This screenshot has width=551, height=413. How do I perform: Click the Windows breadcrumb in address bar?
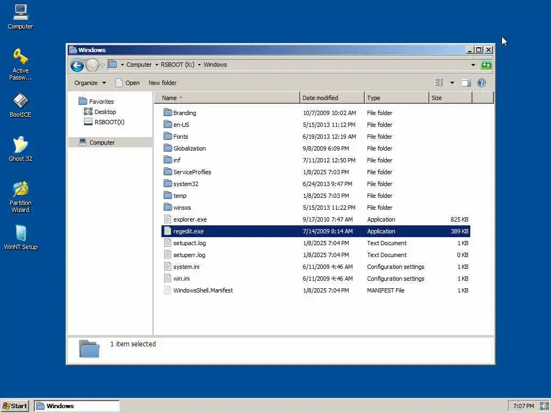coord(215,65)
